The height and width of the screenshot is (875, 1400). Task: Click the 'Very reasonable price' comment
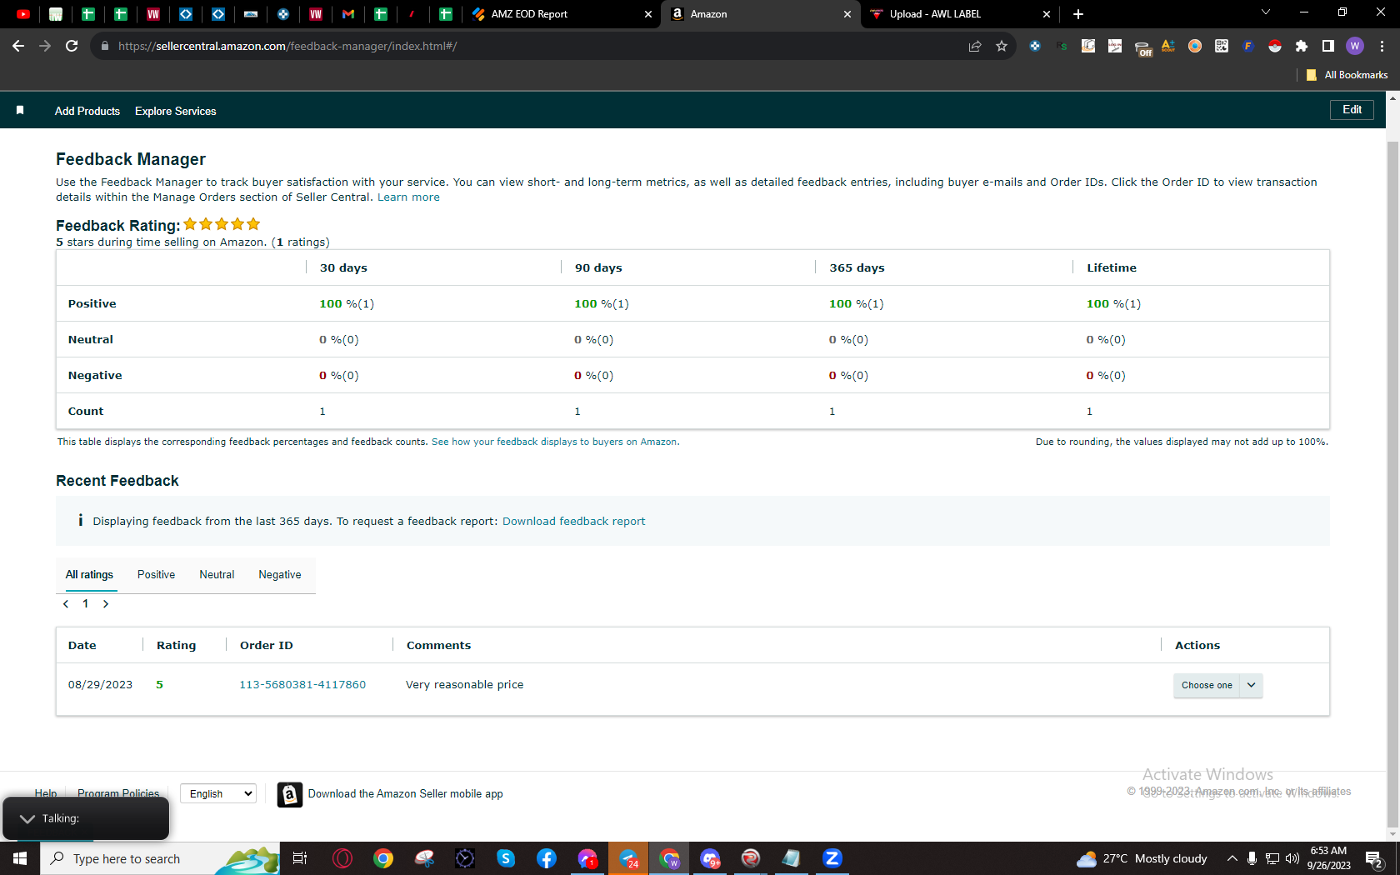[x=465, y=685]
